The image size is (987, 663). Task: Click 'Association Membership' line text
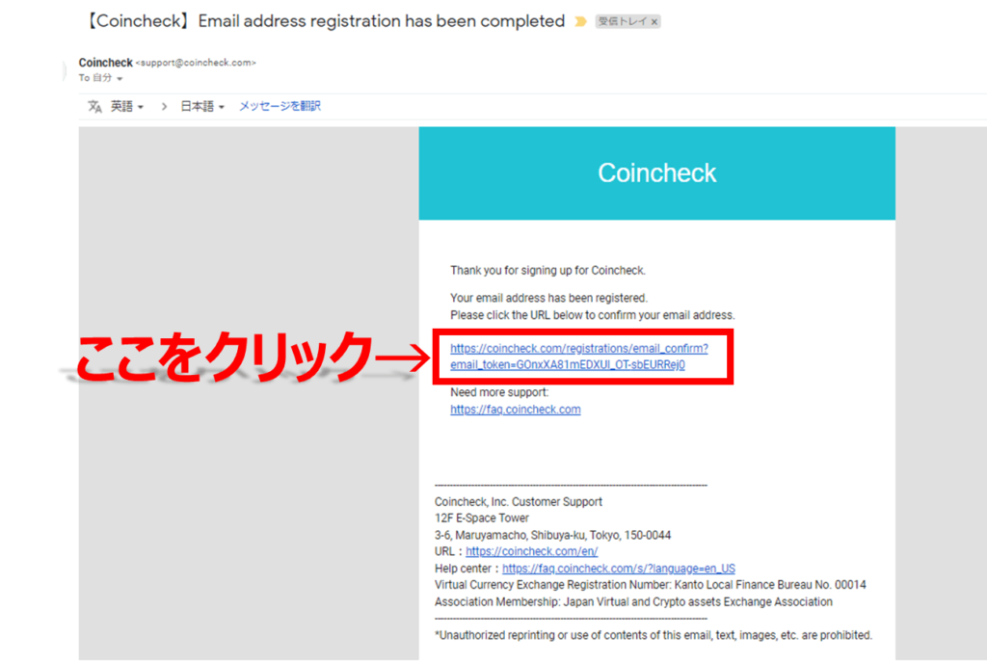click(633, 602)
